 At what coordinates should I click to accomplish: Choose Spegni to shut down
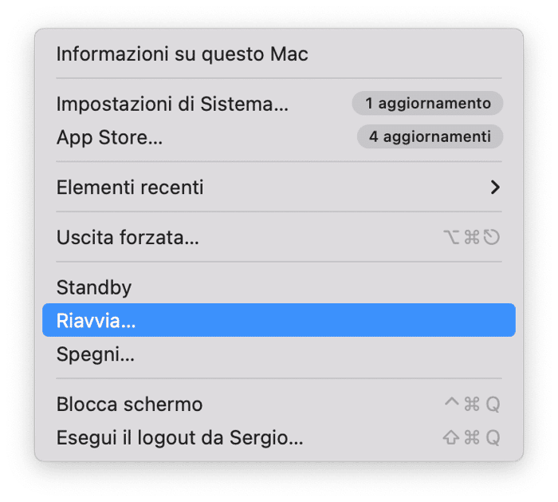[x=96, y=354]
